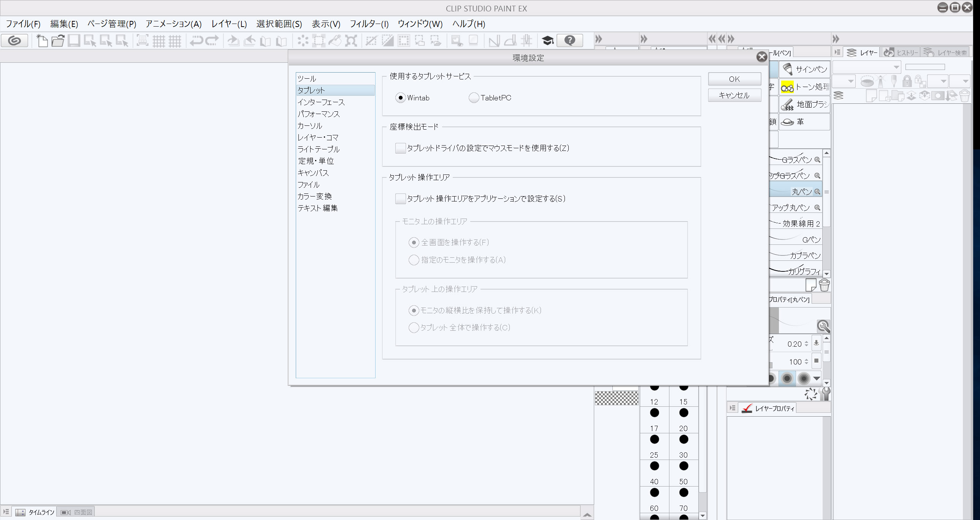This screenshot has height=520, width=980.
Task: Select インターフェース in settings category list
Action: (x=321, y=102)
